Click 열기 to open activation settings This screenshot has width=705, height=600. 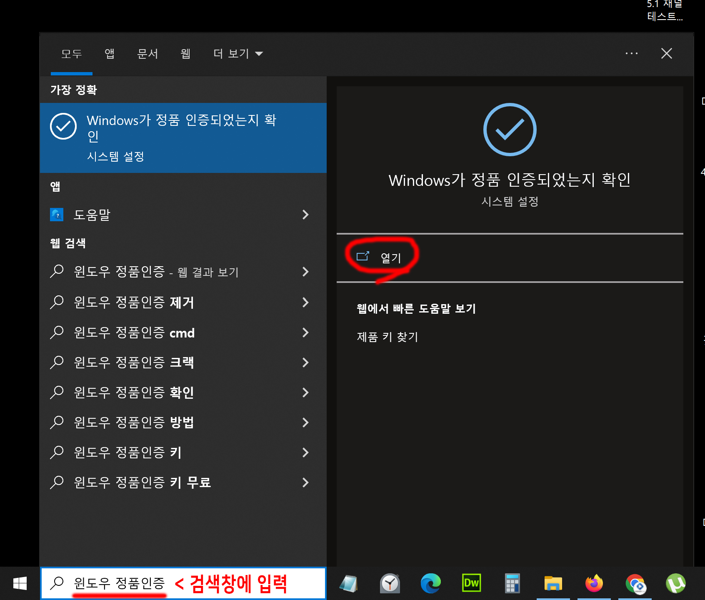pos(391,258)
